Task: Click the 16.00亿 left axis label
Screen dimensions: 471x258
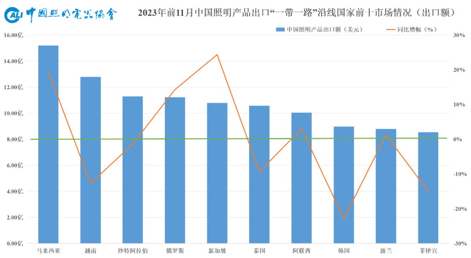Action: [x=13, y=35]
